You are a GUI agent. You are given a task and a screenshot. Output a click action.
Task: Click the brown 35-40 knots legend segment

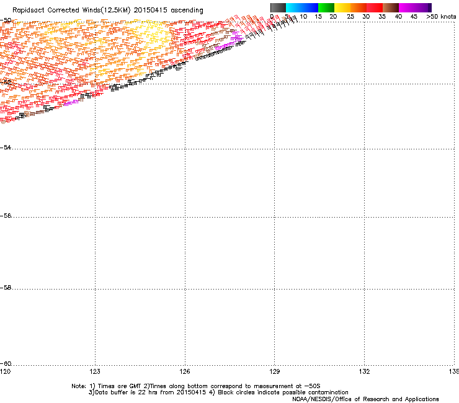coord(391,7)
